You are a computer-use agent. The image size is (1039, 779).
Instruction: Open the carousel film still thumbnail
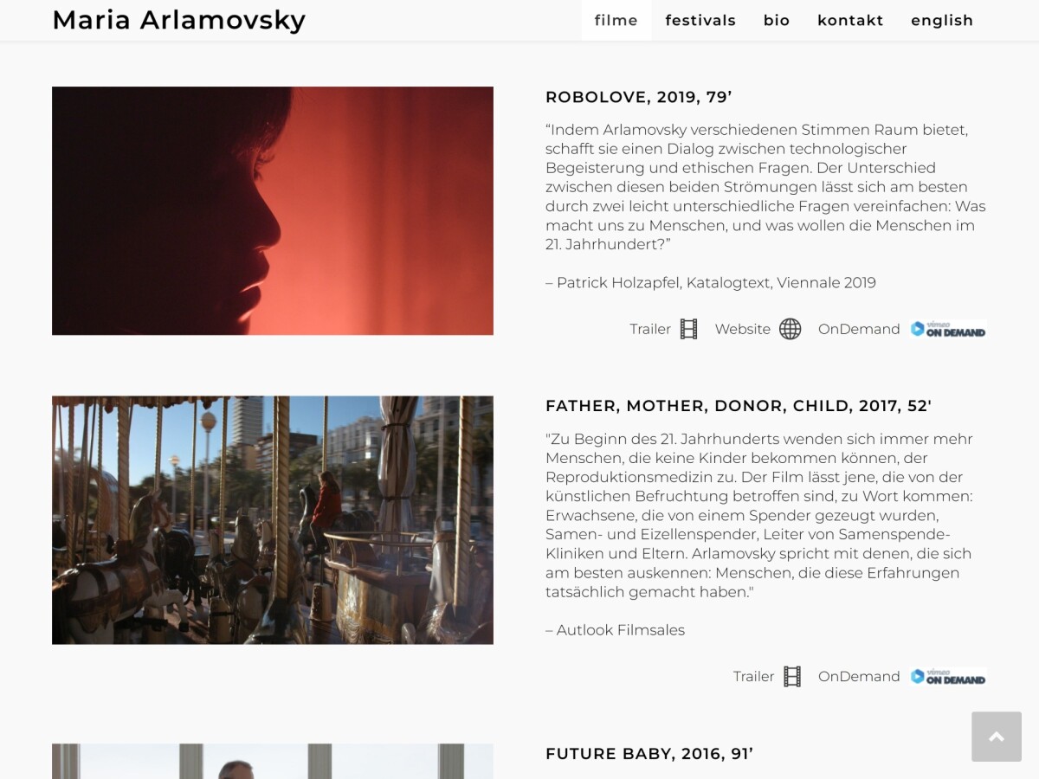[273, 520]
